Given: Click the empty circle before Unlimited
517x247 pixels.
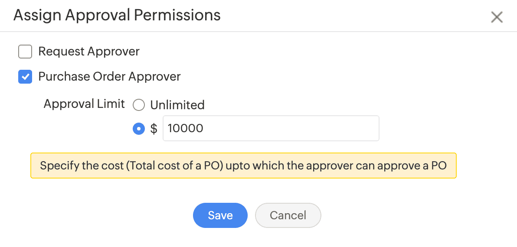Looking at the screenshot, I should click(139, 105).
